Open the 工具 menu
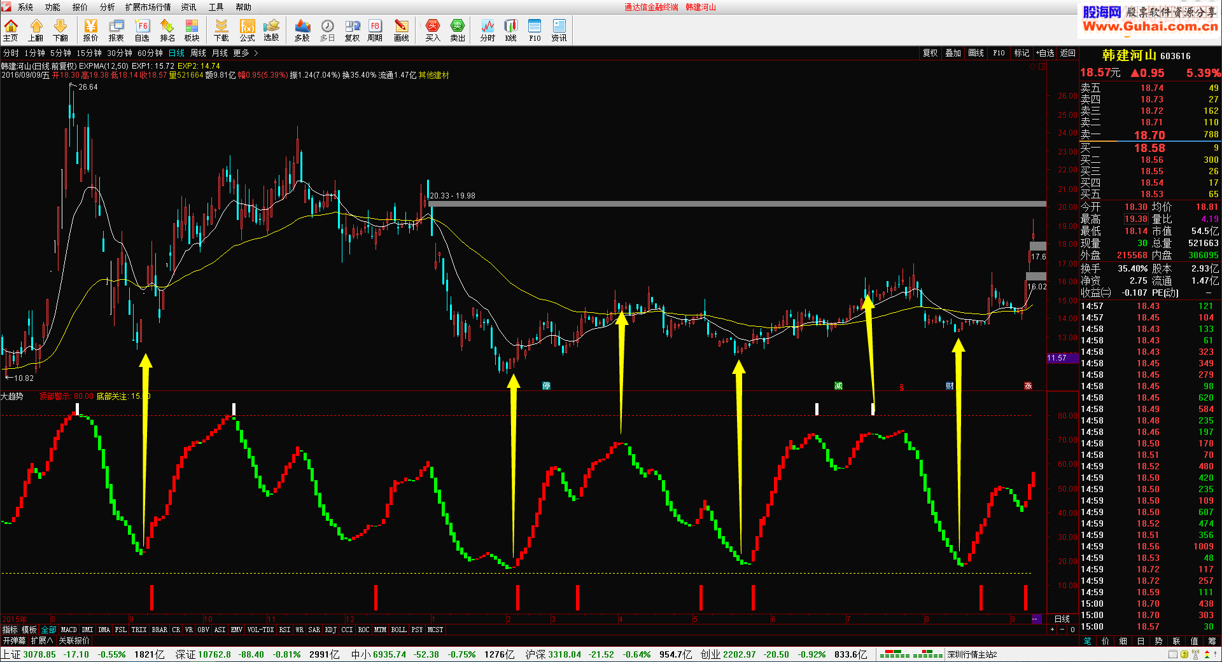The image size is (1222, 662). tap(216, 7)
